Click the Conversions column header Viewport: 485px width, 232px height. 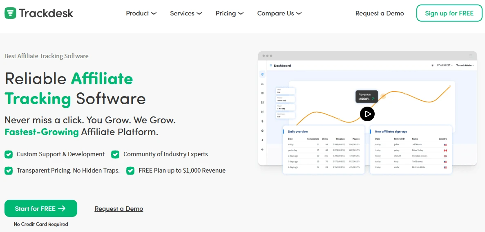tap(313, 139)
